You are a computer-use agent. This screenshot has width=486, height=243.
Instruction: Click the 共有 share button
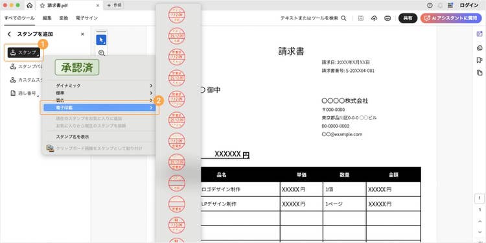pos(408,18)
